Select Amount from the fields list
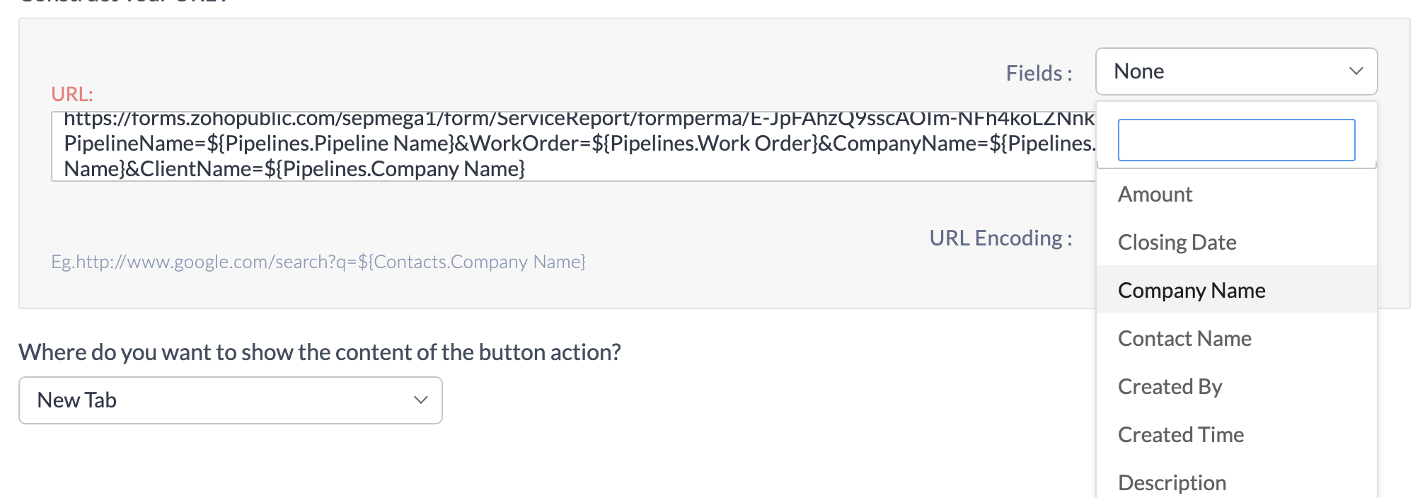The image size is (1425, 498). click(x=1155, y=195)
